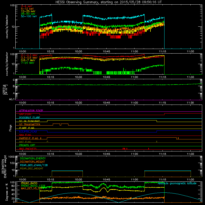Click the "C" class tick on GOES axis
This screenshot has height=205, width=205.
(14, 80)
